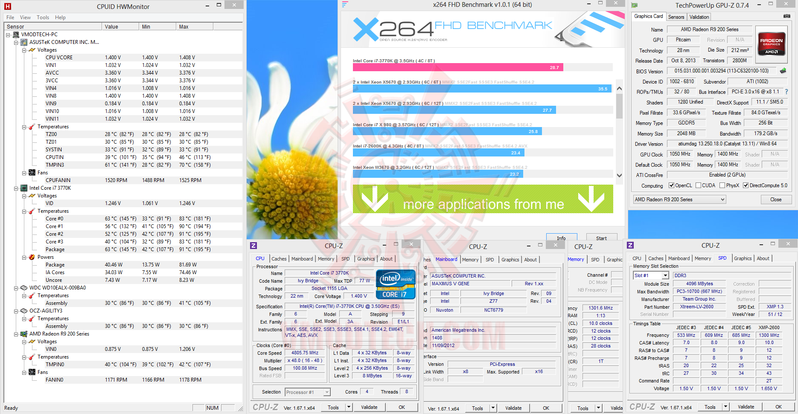Click the x264 results scrollbar up arrow
Image resolution: width=798 pixels, height=414 pixels.
pos(620,89)
